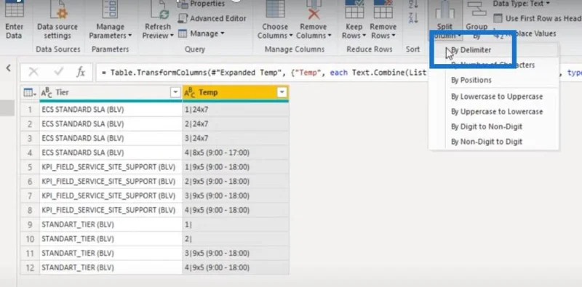582x287 pixels.
Task: Sort descending with the Z-A icon
Action: (413, 17)
